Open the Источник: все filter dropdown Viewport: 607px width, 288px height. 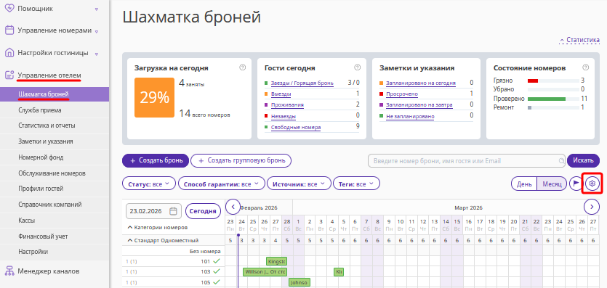click(x=299, y=184)
